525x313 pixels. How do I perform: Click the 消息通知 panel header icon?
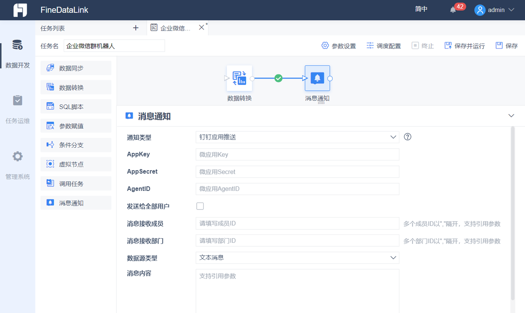(129, 116)
